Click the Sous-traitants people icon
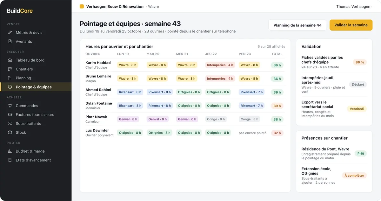 10,124
